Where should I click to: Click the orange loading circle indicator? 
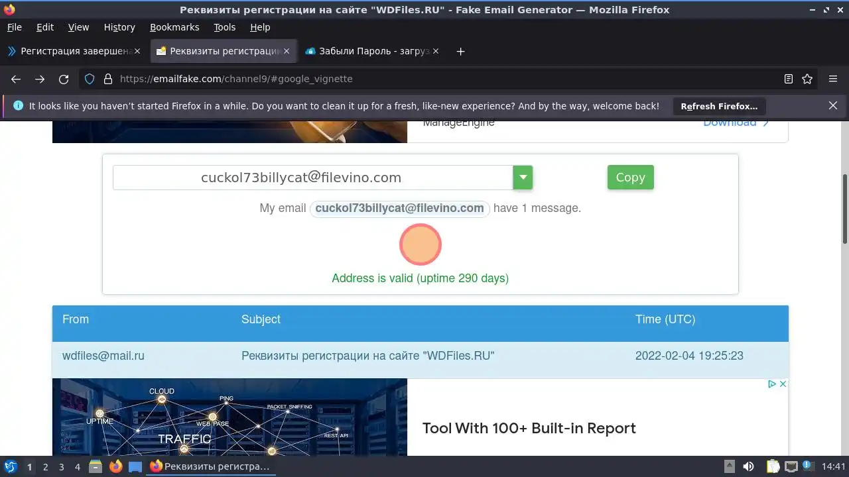pos(421,244)
